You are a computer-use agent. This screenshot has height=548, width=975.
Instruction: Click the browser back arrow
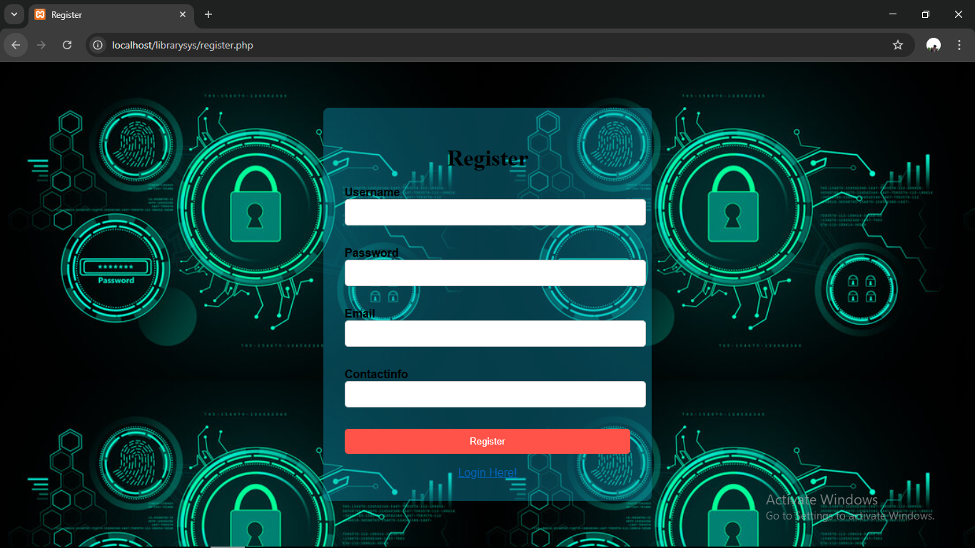click(x=16, y=45)
